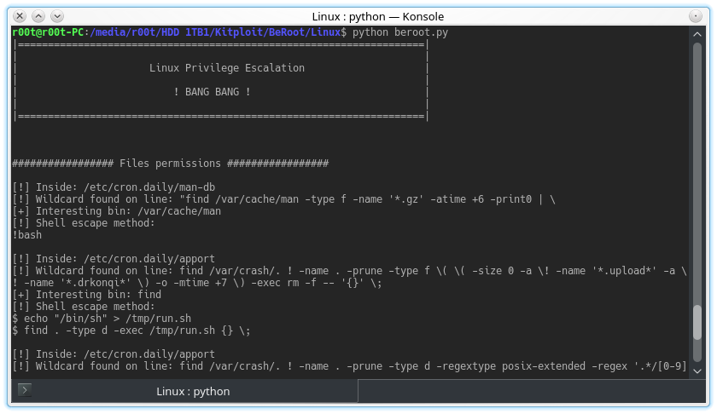Click the up-arrow button in the title bar

point(38,16)
